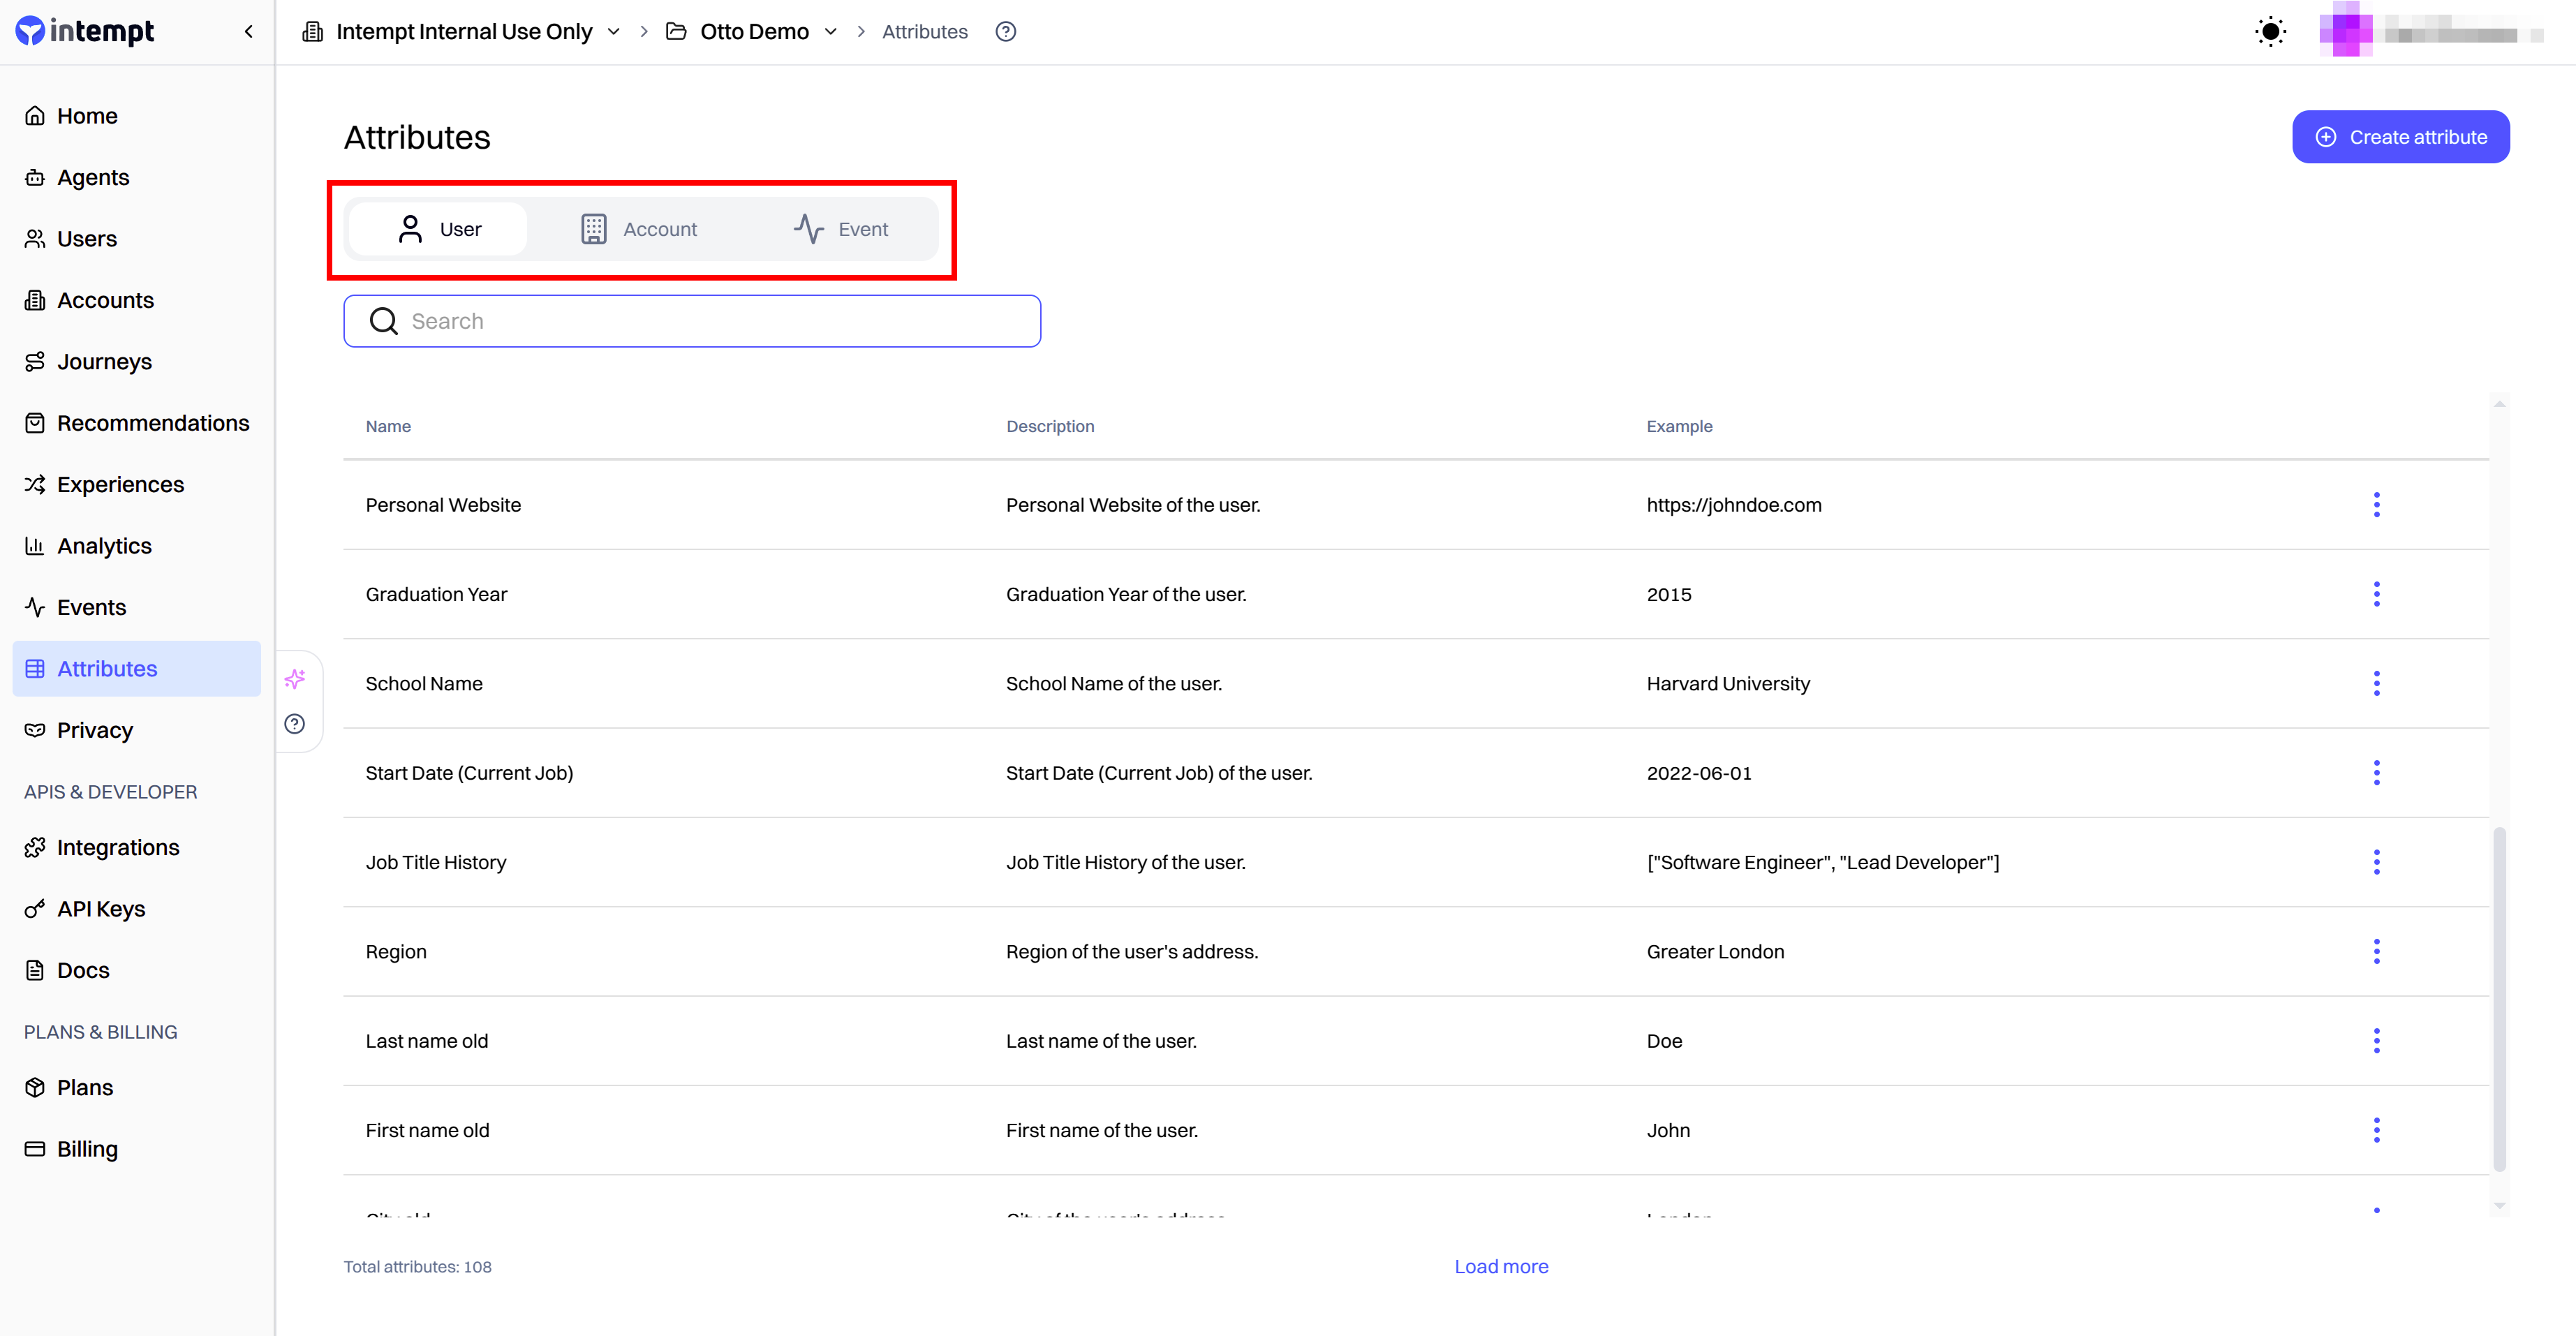Click the Job Title History attribute name

(436, 862)
